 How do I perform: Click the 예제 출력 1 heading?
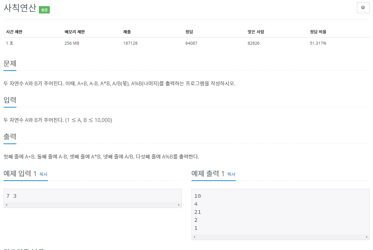208,174
